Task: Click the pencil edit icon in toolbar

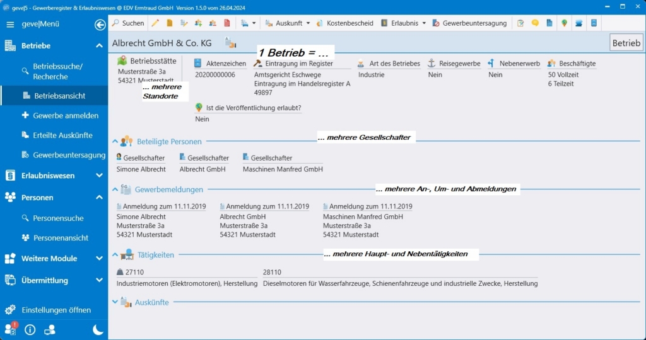Action: point(155,23)
